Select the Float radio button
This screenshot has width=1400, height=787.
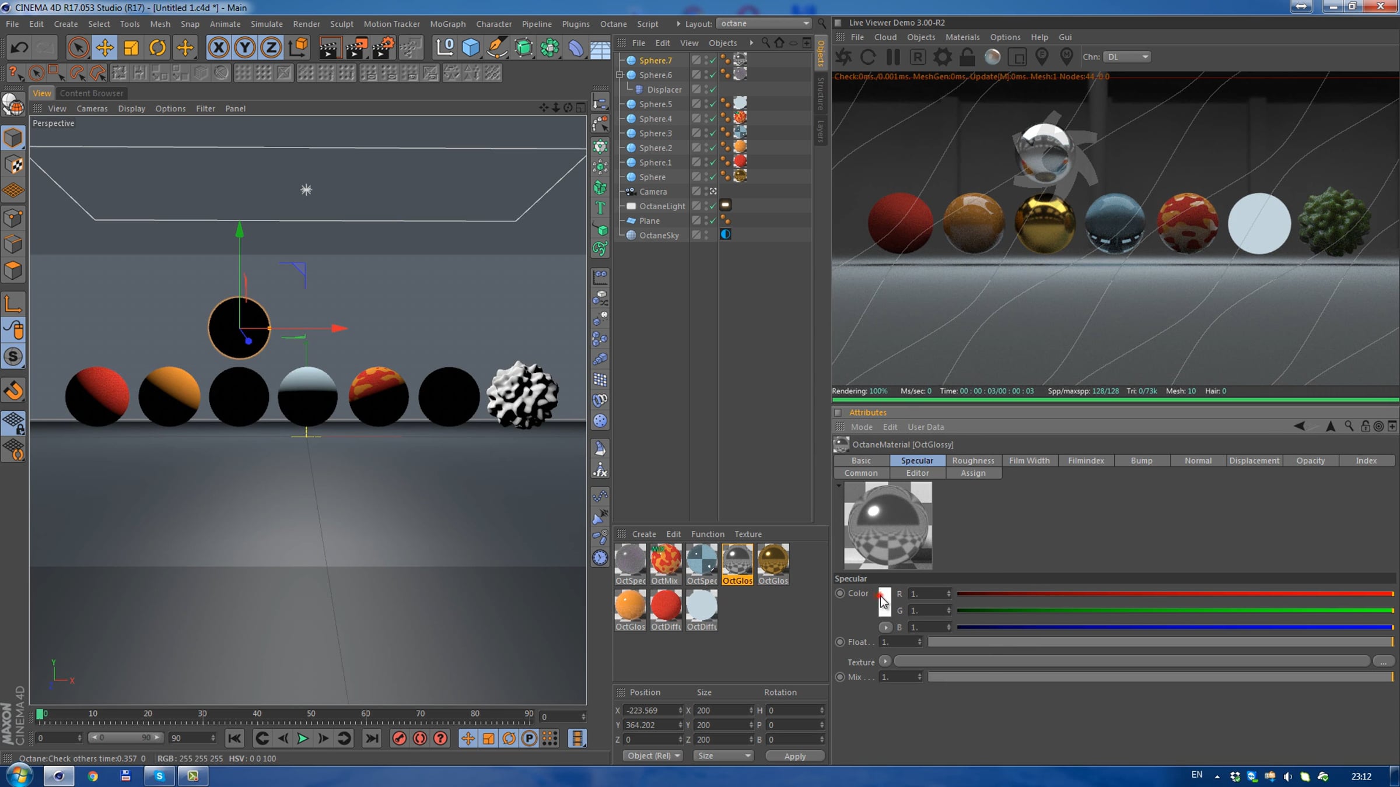coord(840,642)
